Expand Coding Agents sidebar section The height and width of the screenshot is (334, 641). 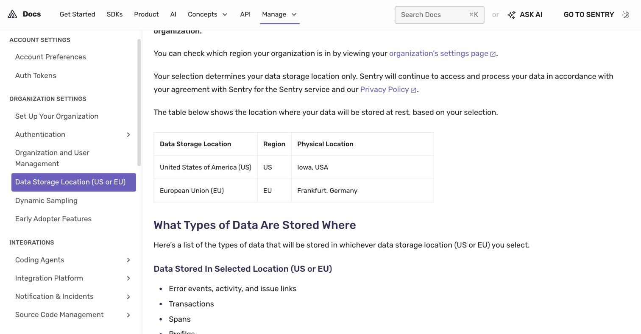coord(128,260)
